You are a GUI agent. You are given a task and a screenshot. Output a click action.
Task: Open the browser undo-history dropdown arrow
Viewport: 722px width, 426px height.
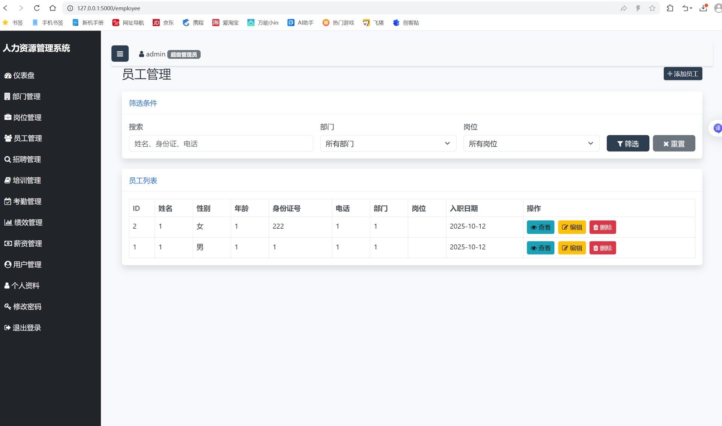tap(691, 8)
